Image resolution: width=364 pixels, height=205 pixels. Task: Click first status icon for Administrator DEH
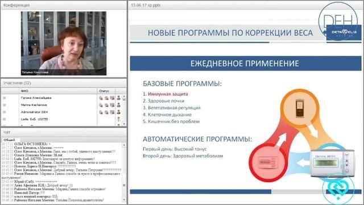tap(101, 112)
